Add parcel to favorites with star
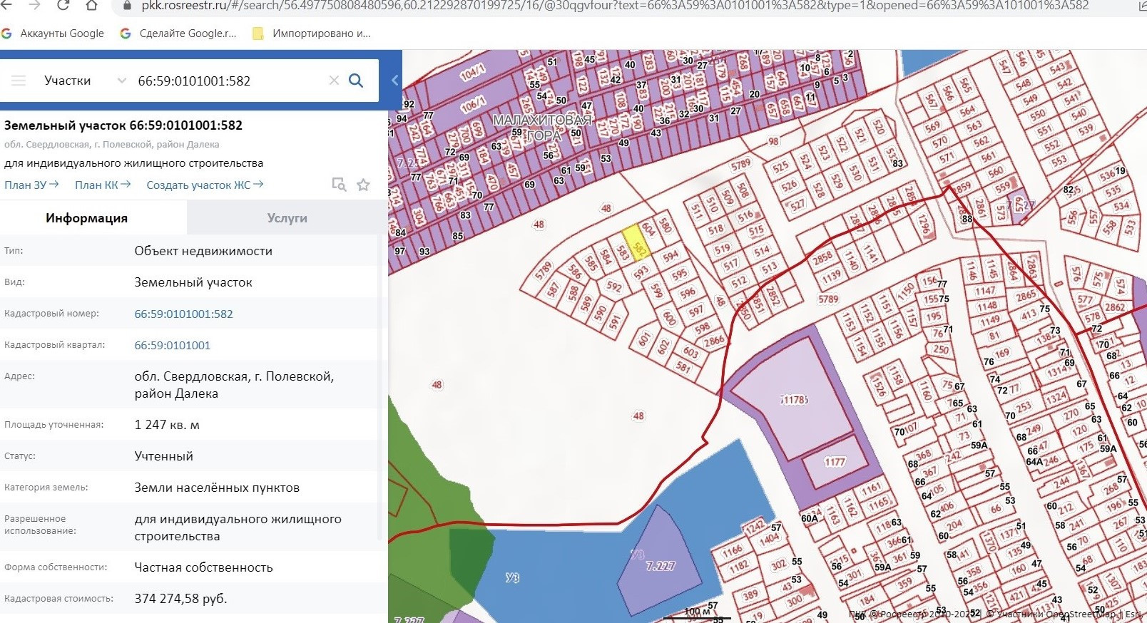1147x623 pixels. pos(363,185)
